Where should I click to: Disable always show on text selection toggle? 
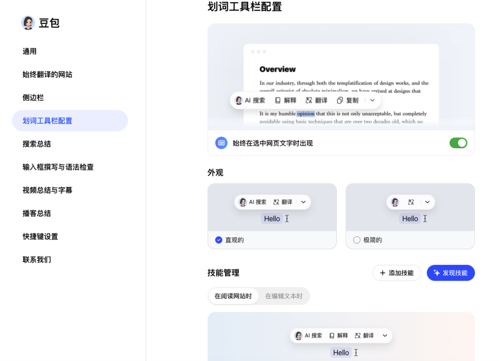point(458,143)
